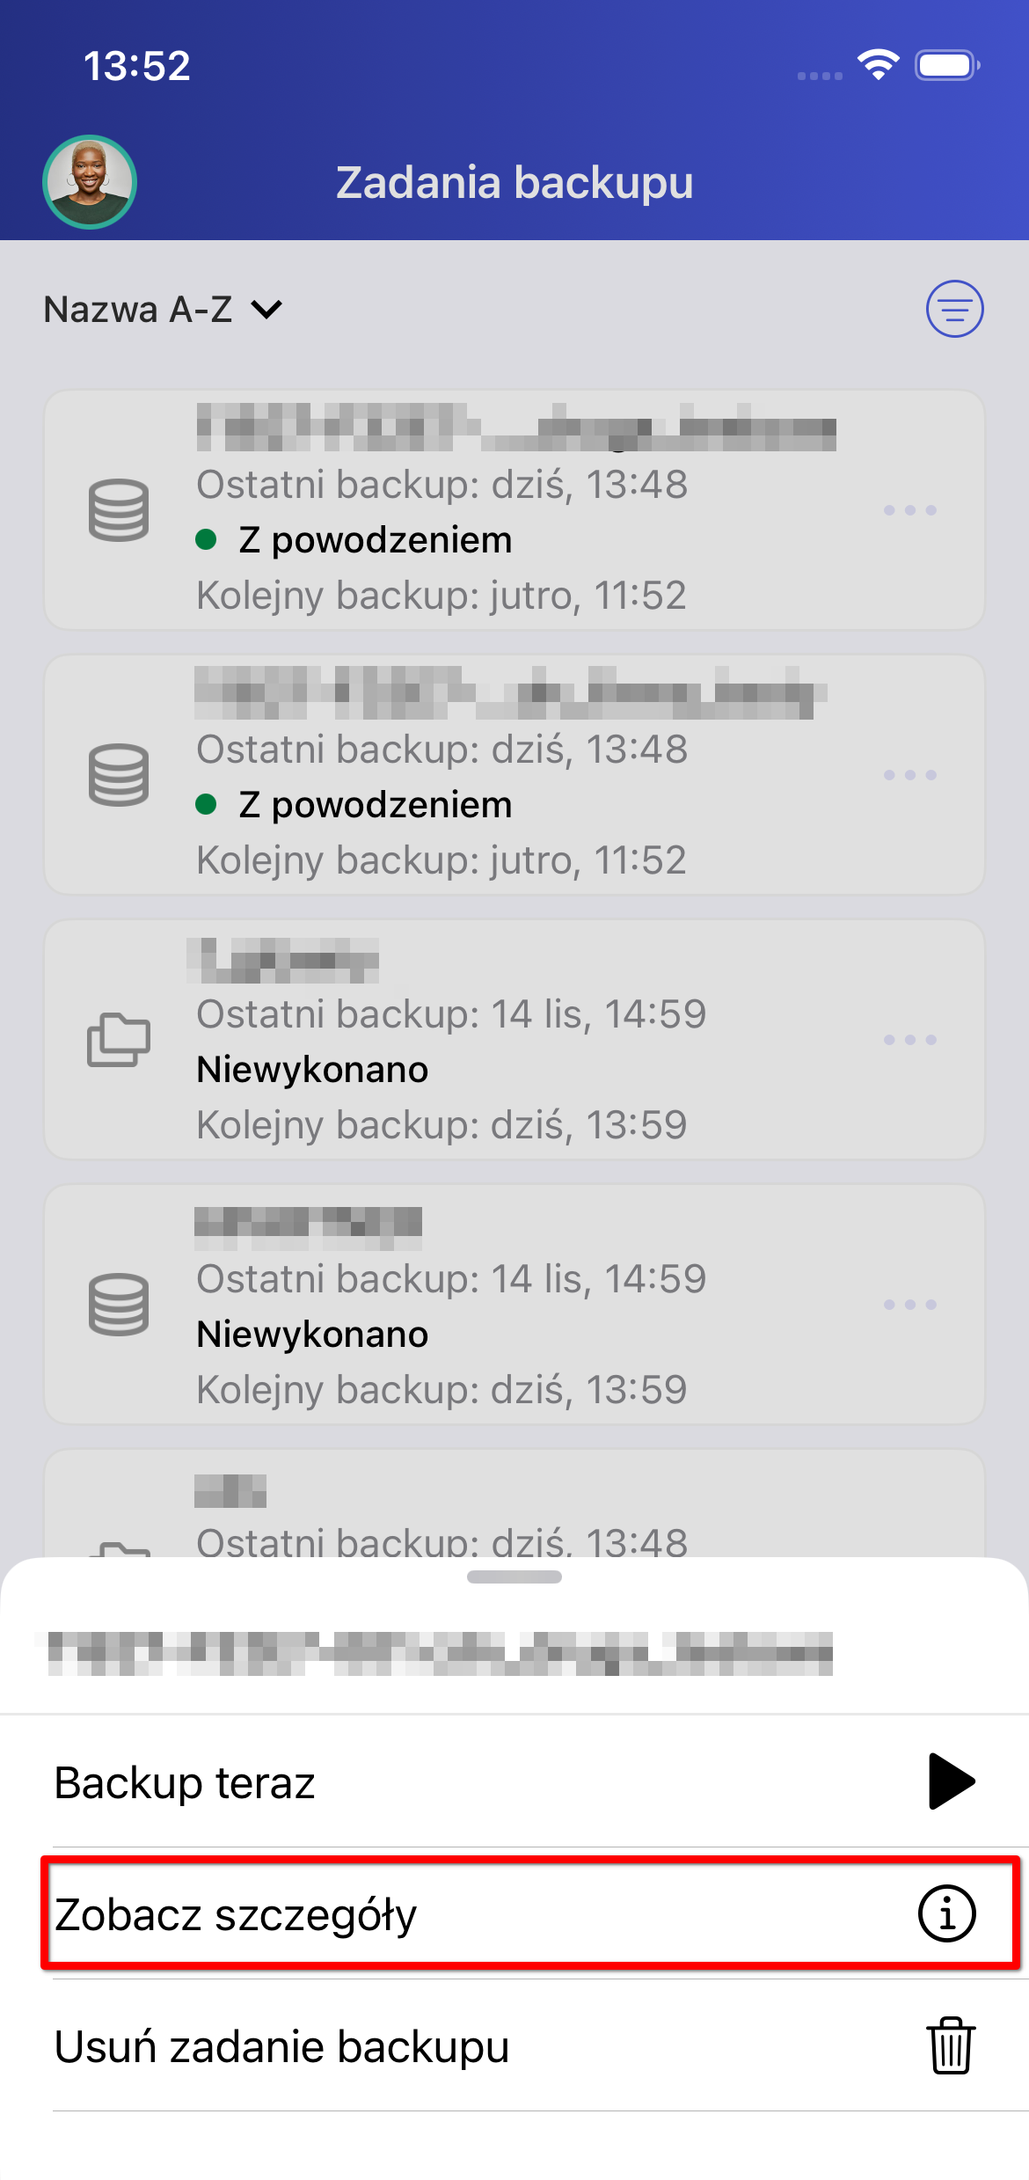The image size is (1029, 2180).
Task: Tap the bottom sheet drag handle
Action: tap(514, 1576)
